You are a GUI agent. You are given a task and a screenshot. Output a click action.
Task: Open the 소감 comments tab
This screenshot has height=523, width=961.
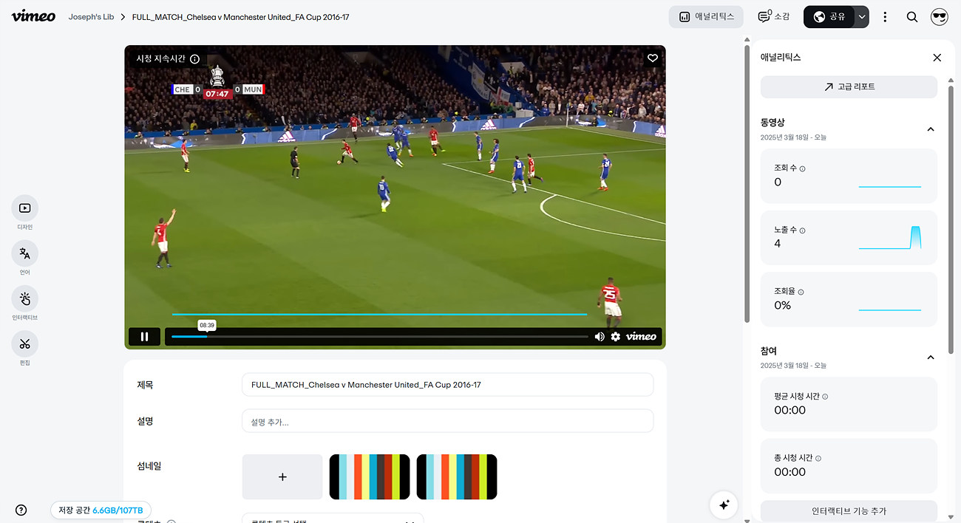tap(774, 17)
